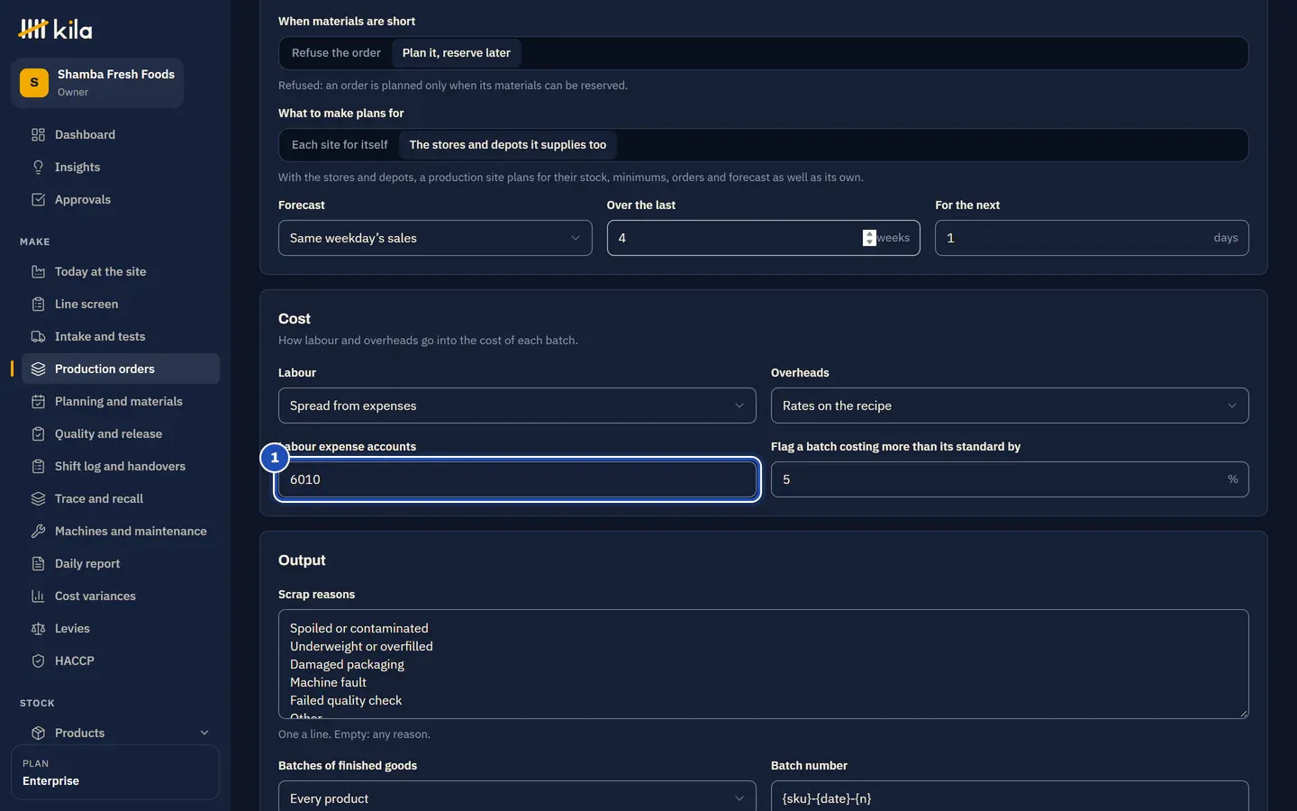Go to Line screen page

[x=121, y=304]
